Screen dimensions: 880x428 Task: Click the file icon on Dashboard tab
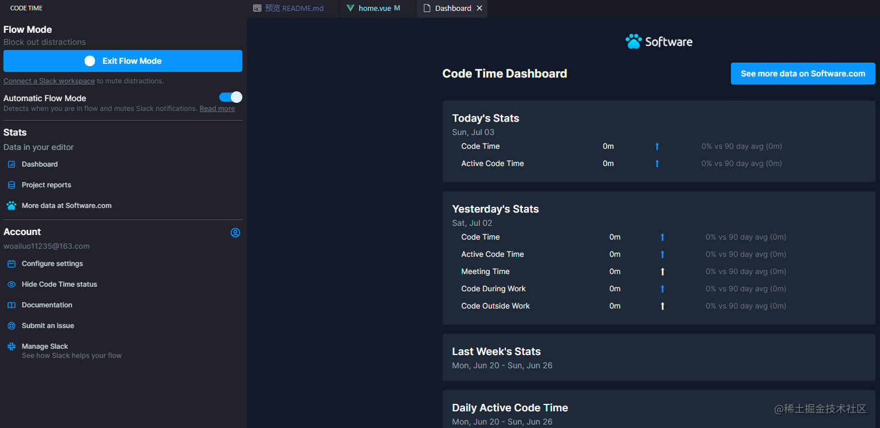(426, 8)
